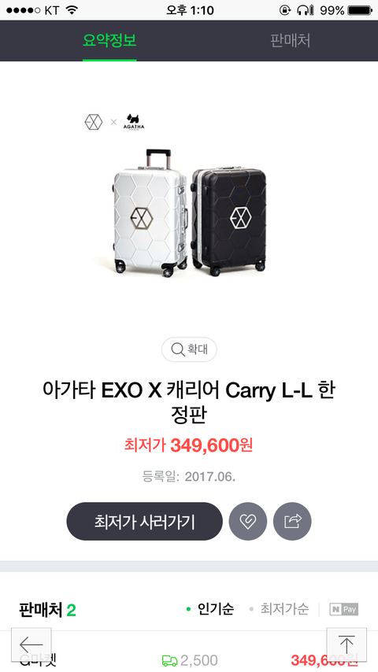Tap 최저가 사러가기 button
The width and height of the screenshot is (378, 672).
tap(145, 521)
